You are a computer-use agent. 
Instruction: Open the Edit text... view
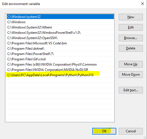point(131,90)
